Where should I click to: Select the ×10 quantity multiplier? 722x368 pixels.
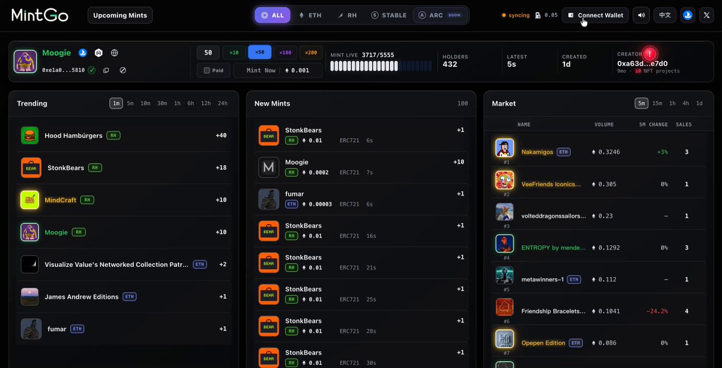[x=234, y=52]
